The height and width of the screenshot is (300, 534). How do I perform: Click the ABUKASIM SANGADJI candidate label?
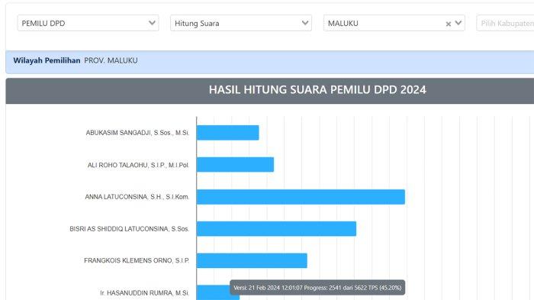137,133
